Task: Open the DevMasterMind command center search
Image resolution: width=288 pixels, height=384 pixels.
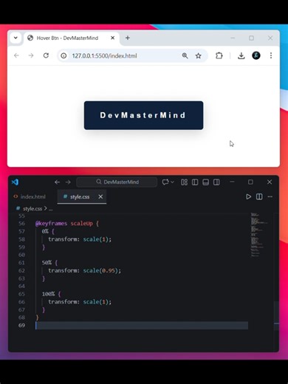Action: [117, 182]
